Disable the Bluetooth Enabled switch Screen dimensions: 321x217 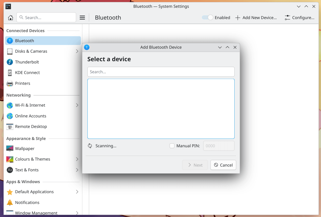coord(207,17)
